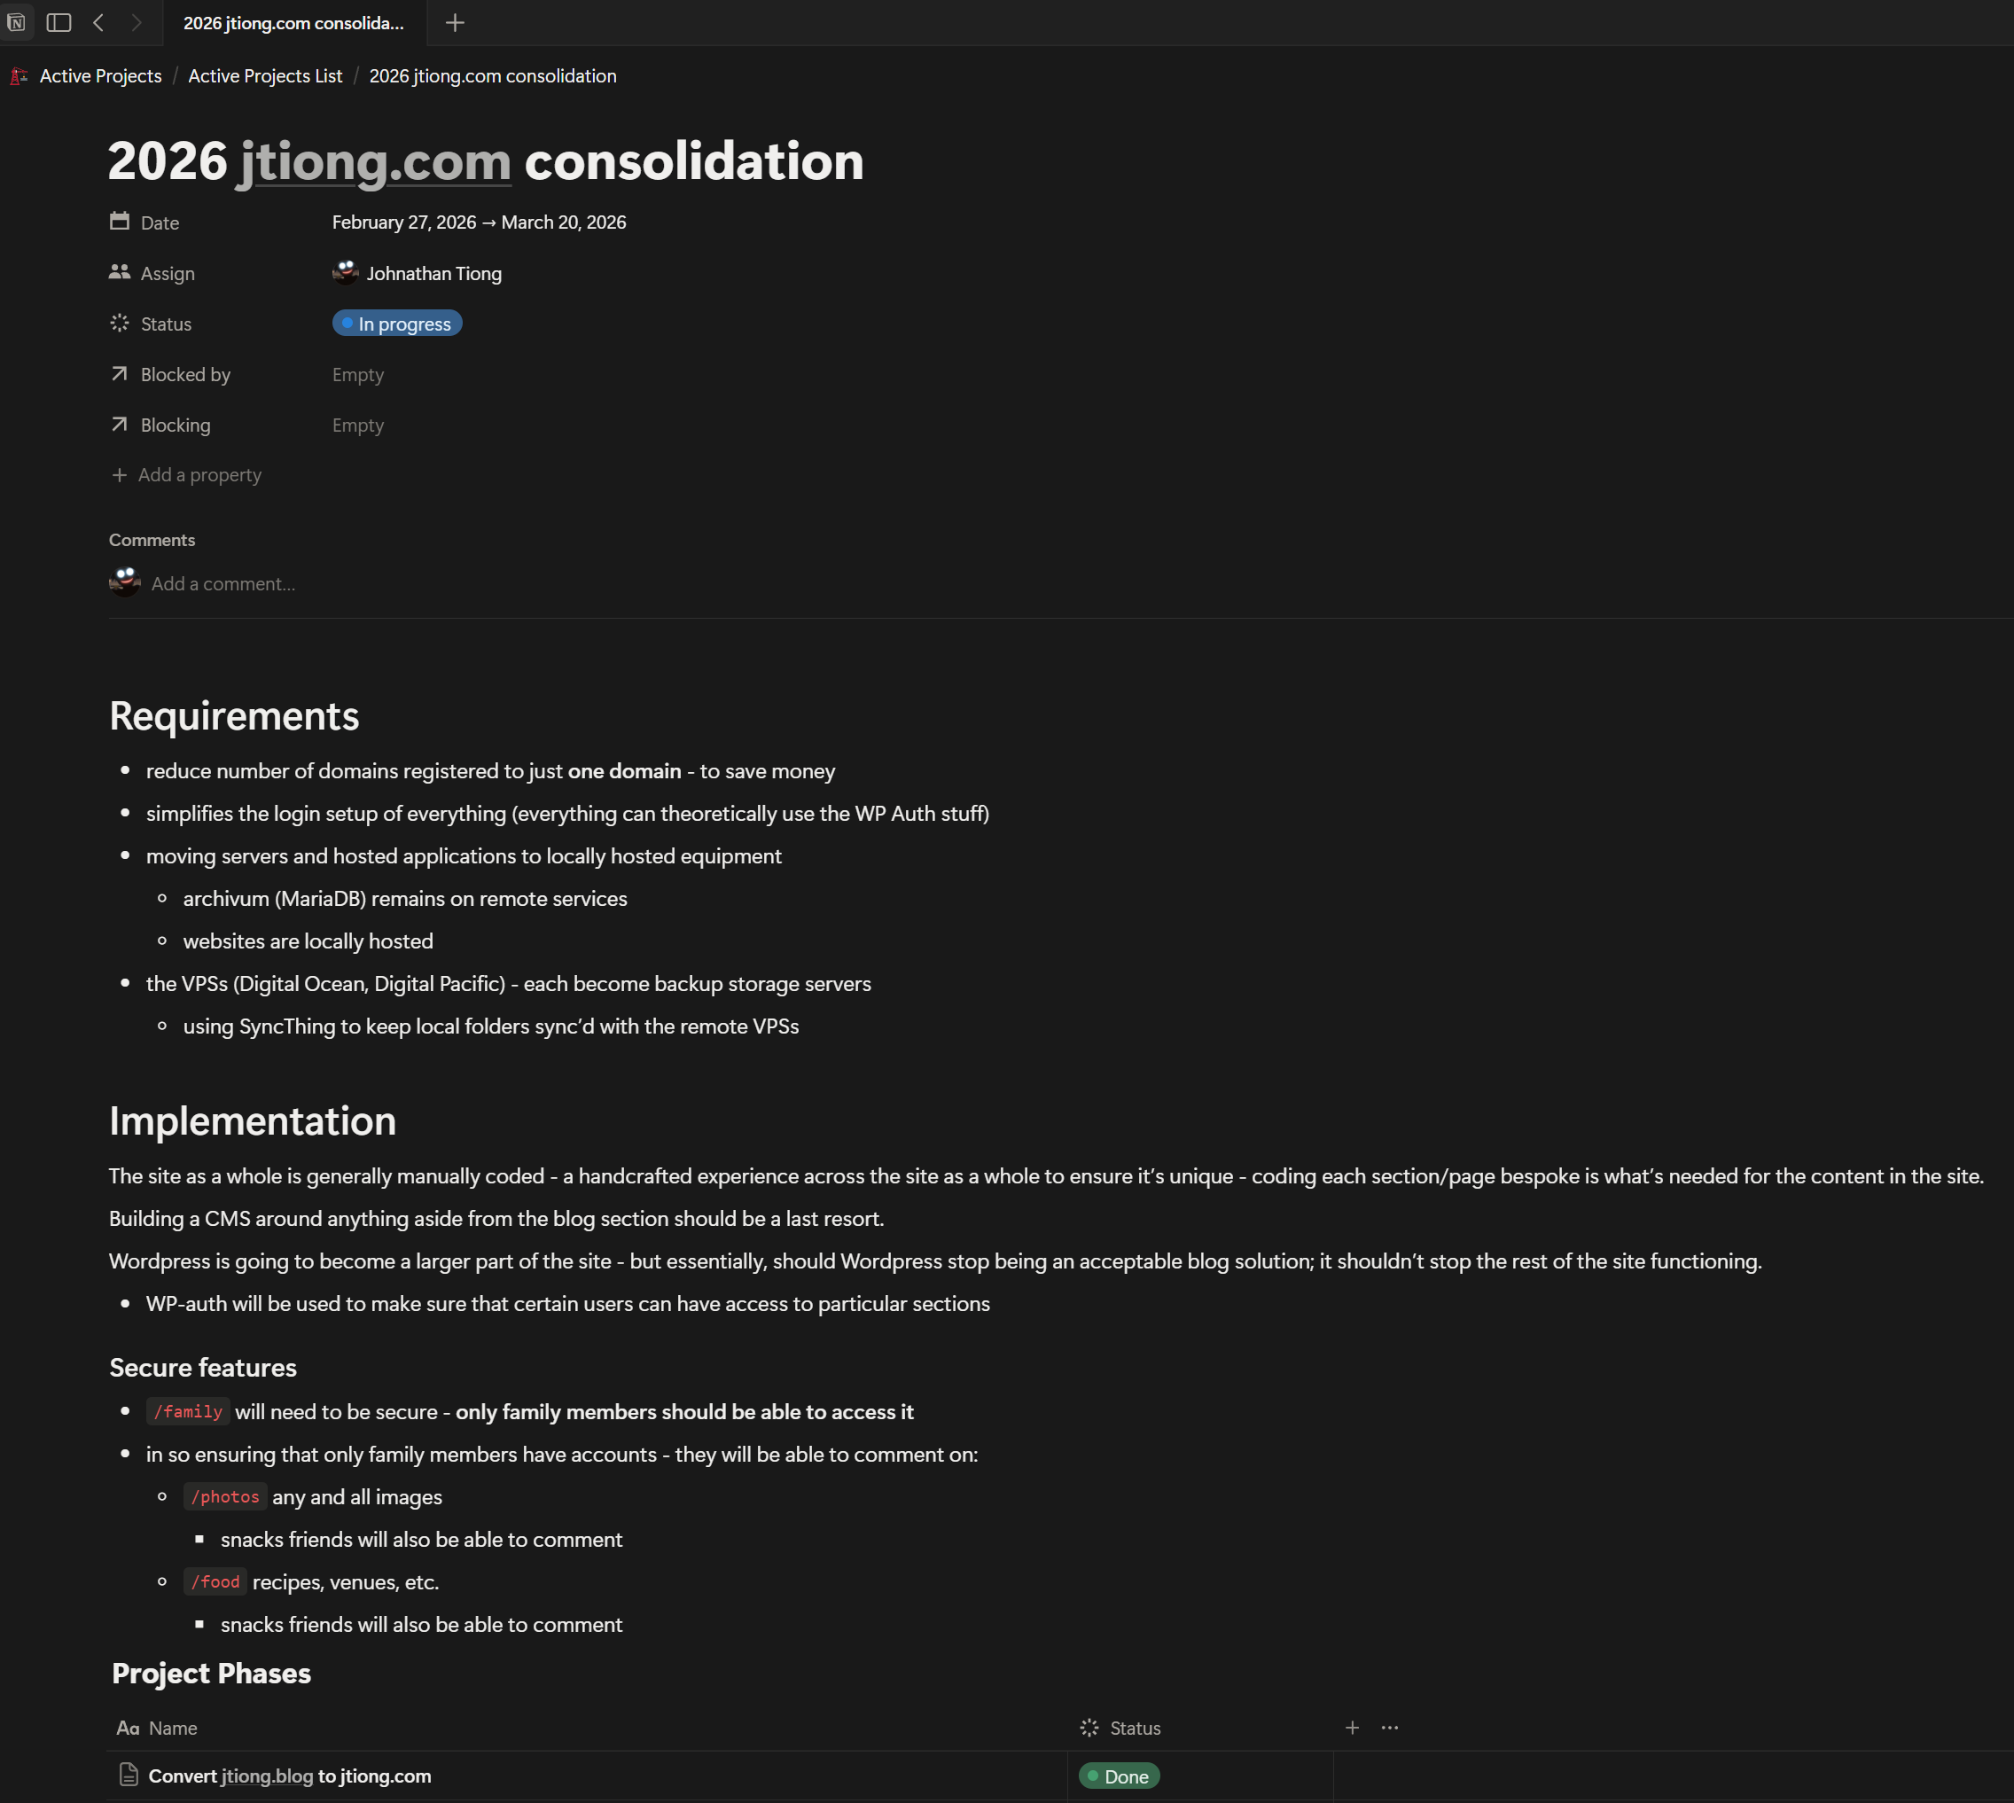
Task: Add a column to Project Phases table
Action: 1351,1728
